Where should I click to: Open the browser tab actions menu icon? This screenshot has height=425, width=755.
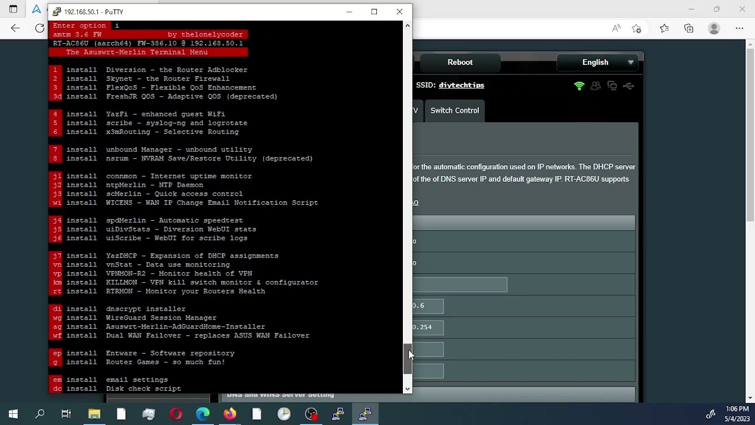[x=13, y=9]
